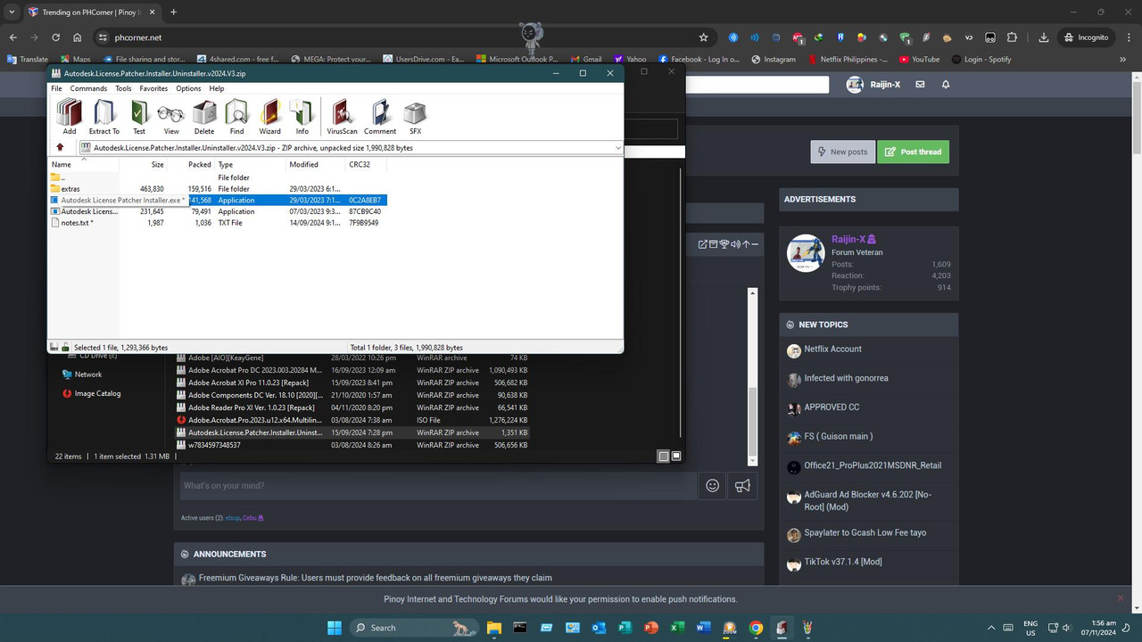Image resolution: width=1142 pixels, height=642 pixels.
Task: Click the Comment toolbar icon
Action: tap(380, 117)
